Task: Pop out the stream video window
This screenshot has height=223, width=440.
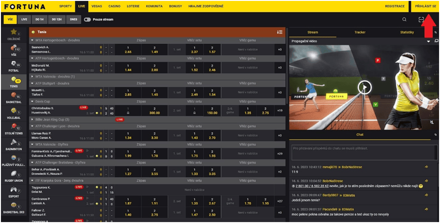Action: tap(436, 41)
